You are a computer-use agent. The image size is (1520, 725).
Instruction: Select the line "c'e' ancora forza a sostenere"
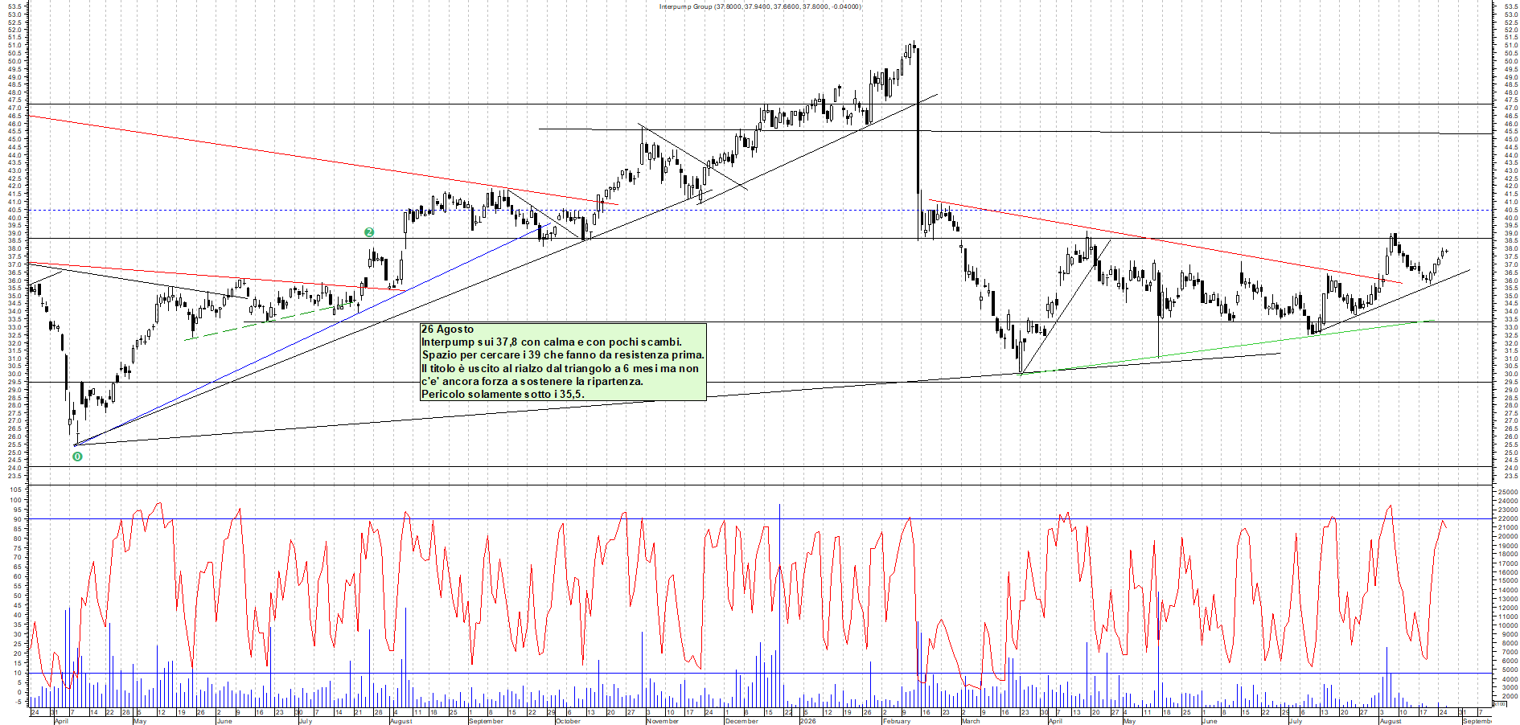(532, 382)
